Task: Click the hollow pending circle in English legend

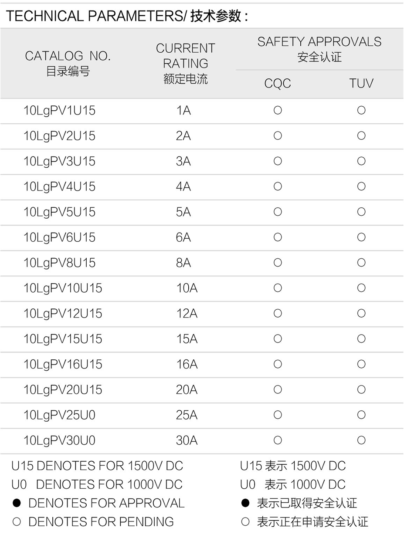Action: pyautogui.click(x=17, y=521)
